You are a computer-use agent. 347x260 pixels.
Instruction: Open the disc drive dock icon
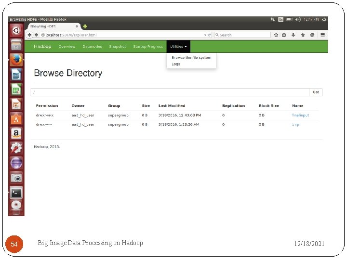(16, 206)
